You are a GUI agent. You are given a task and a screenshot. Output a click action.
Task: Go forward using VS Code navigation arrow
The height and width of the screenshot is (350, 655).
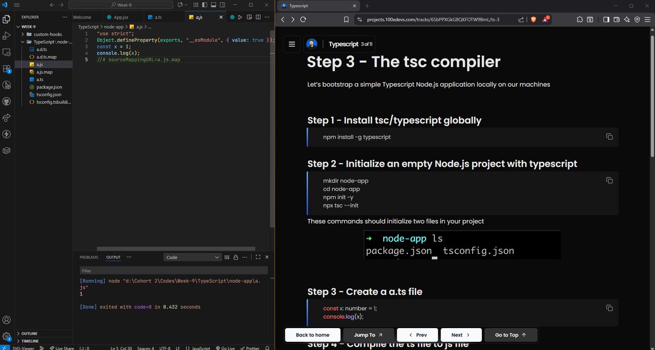(x=61, y=5)
